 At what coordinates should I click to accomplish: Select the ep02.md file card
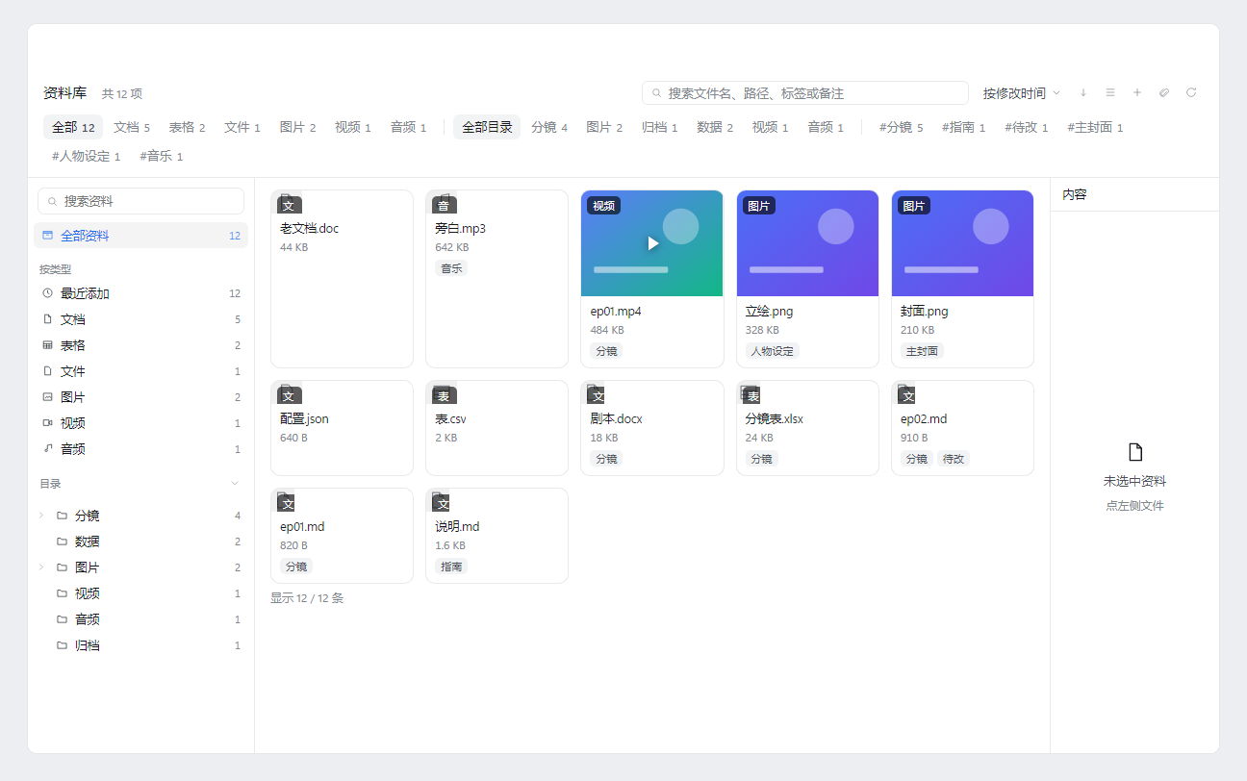962,428
